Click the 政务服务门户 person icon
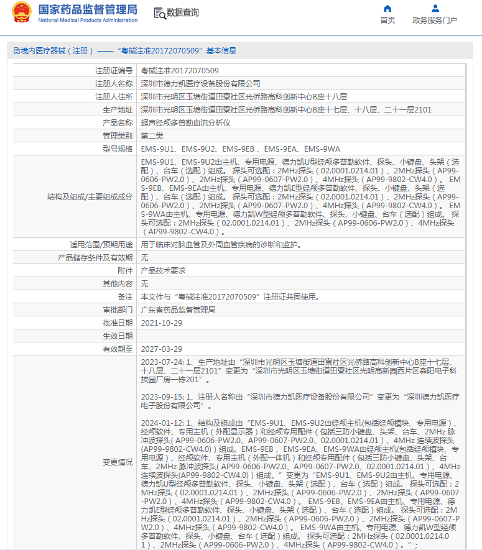Viewport: 482px width, 550px height. point(435,8)
